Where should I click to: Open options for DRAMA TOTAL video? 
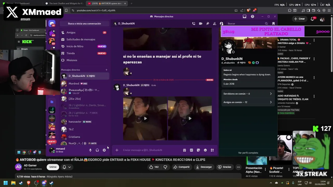pyautogui.click(x=314, y=40)
